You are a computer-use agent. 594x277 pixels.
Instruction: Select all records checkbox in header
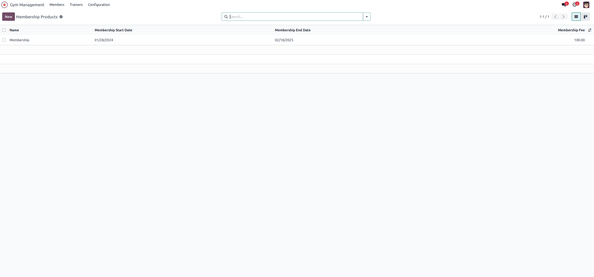[x=4, y=30]
